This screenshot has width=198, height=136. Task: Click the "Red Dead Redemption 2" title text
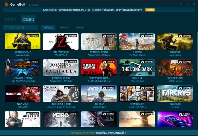click(99, 81)
